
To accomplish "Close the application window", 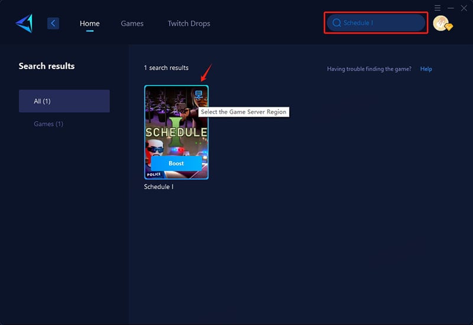I will (x=464, y=8).
